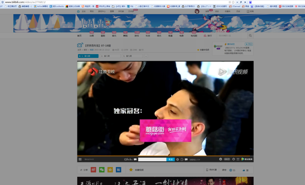This screenshot has width=305, height=185.
Task: Open the 舞蹈 category
Action: [x=125, y=36]
